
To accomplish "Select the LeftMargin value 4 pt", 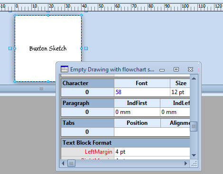I will (x=152, y=152).
